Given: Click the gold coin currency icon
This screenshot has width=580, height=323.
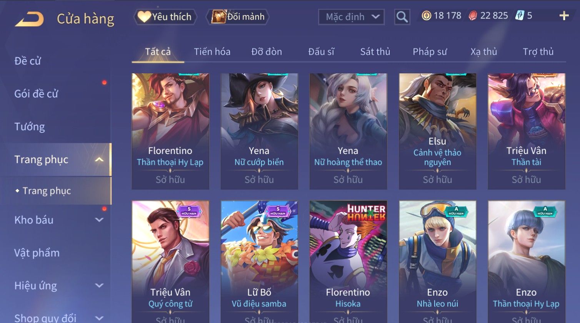Looking at the screenshot, I should (x=426, y=16).
